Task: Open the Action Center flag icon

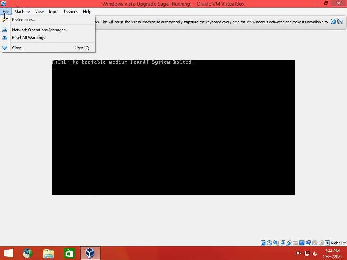Action: (299, 253)
